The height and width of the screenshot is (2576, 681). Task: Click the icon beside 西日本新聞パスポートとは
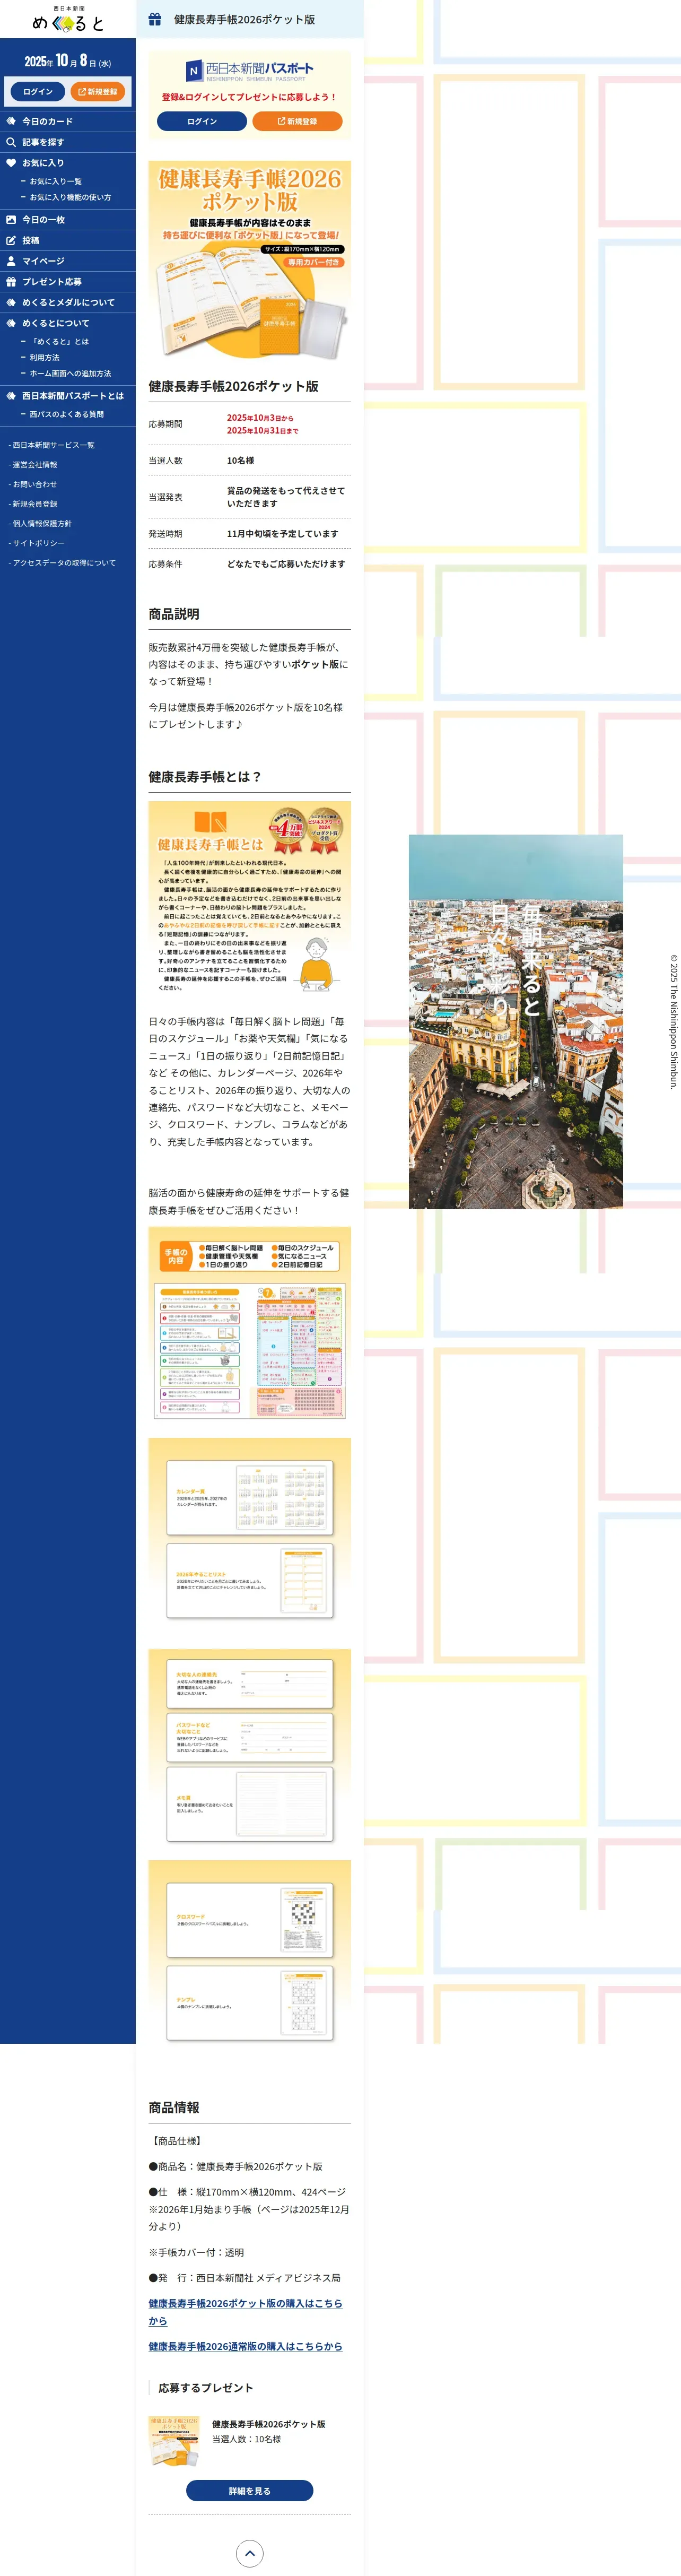point(11,396)
